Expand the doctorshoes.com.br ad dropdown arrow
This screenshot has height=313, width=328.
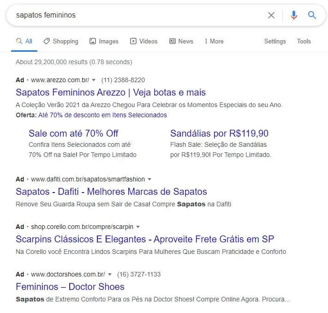(110, 274)
